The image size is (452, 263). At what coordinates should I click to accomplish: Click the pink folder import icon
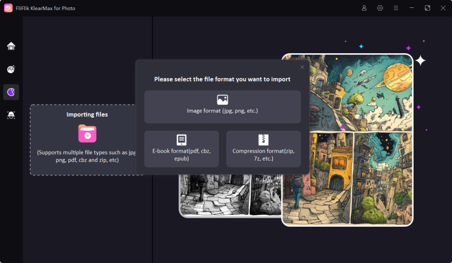point(88,133)
